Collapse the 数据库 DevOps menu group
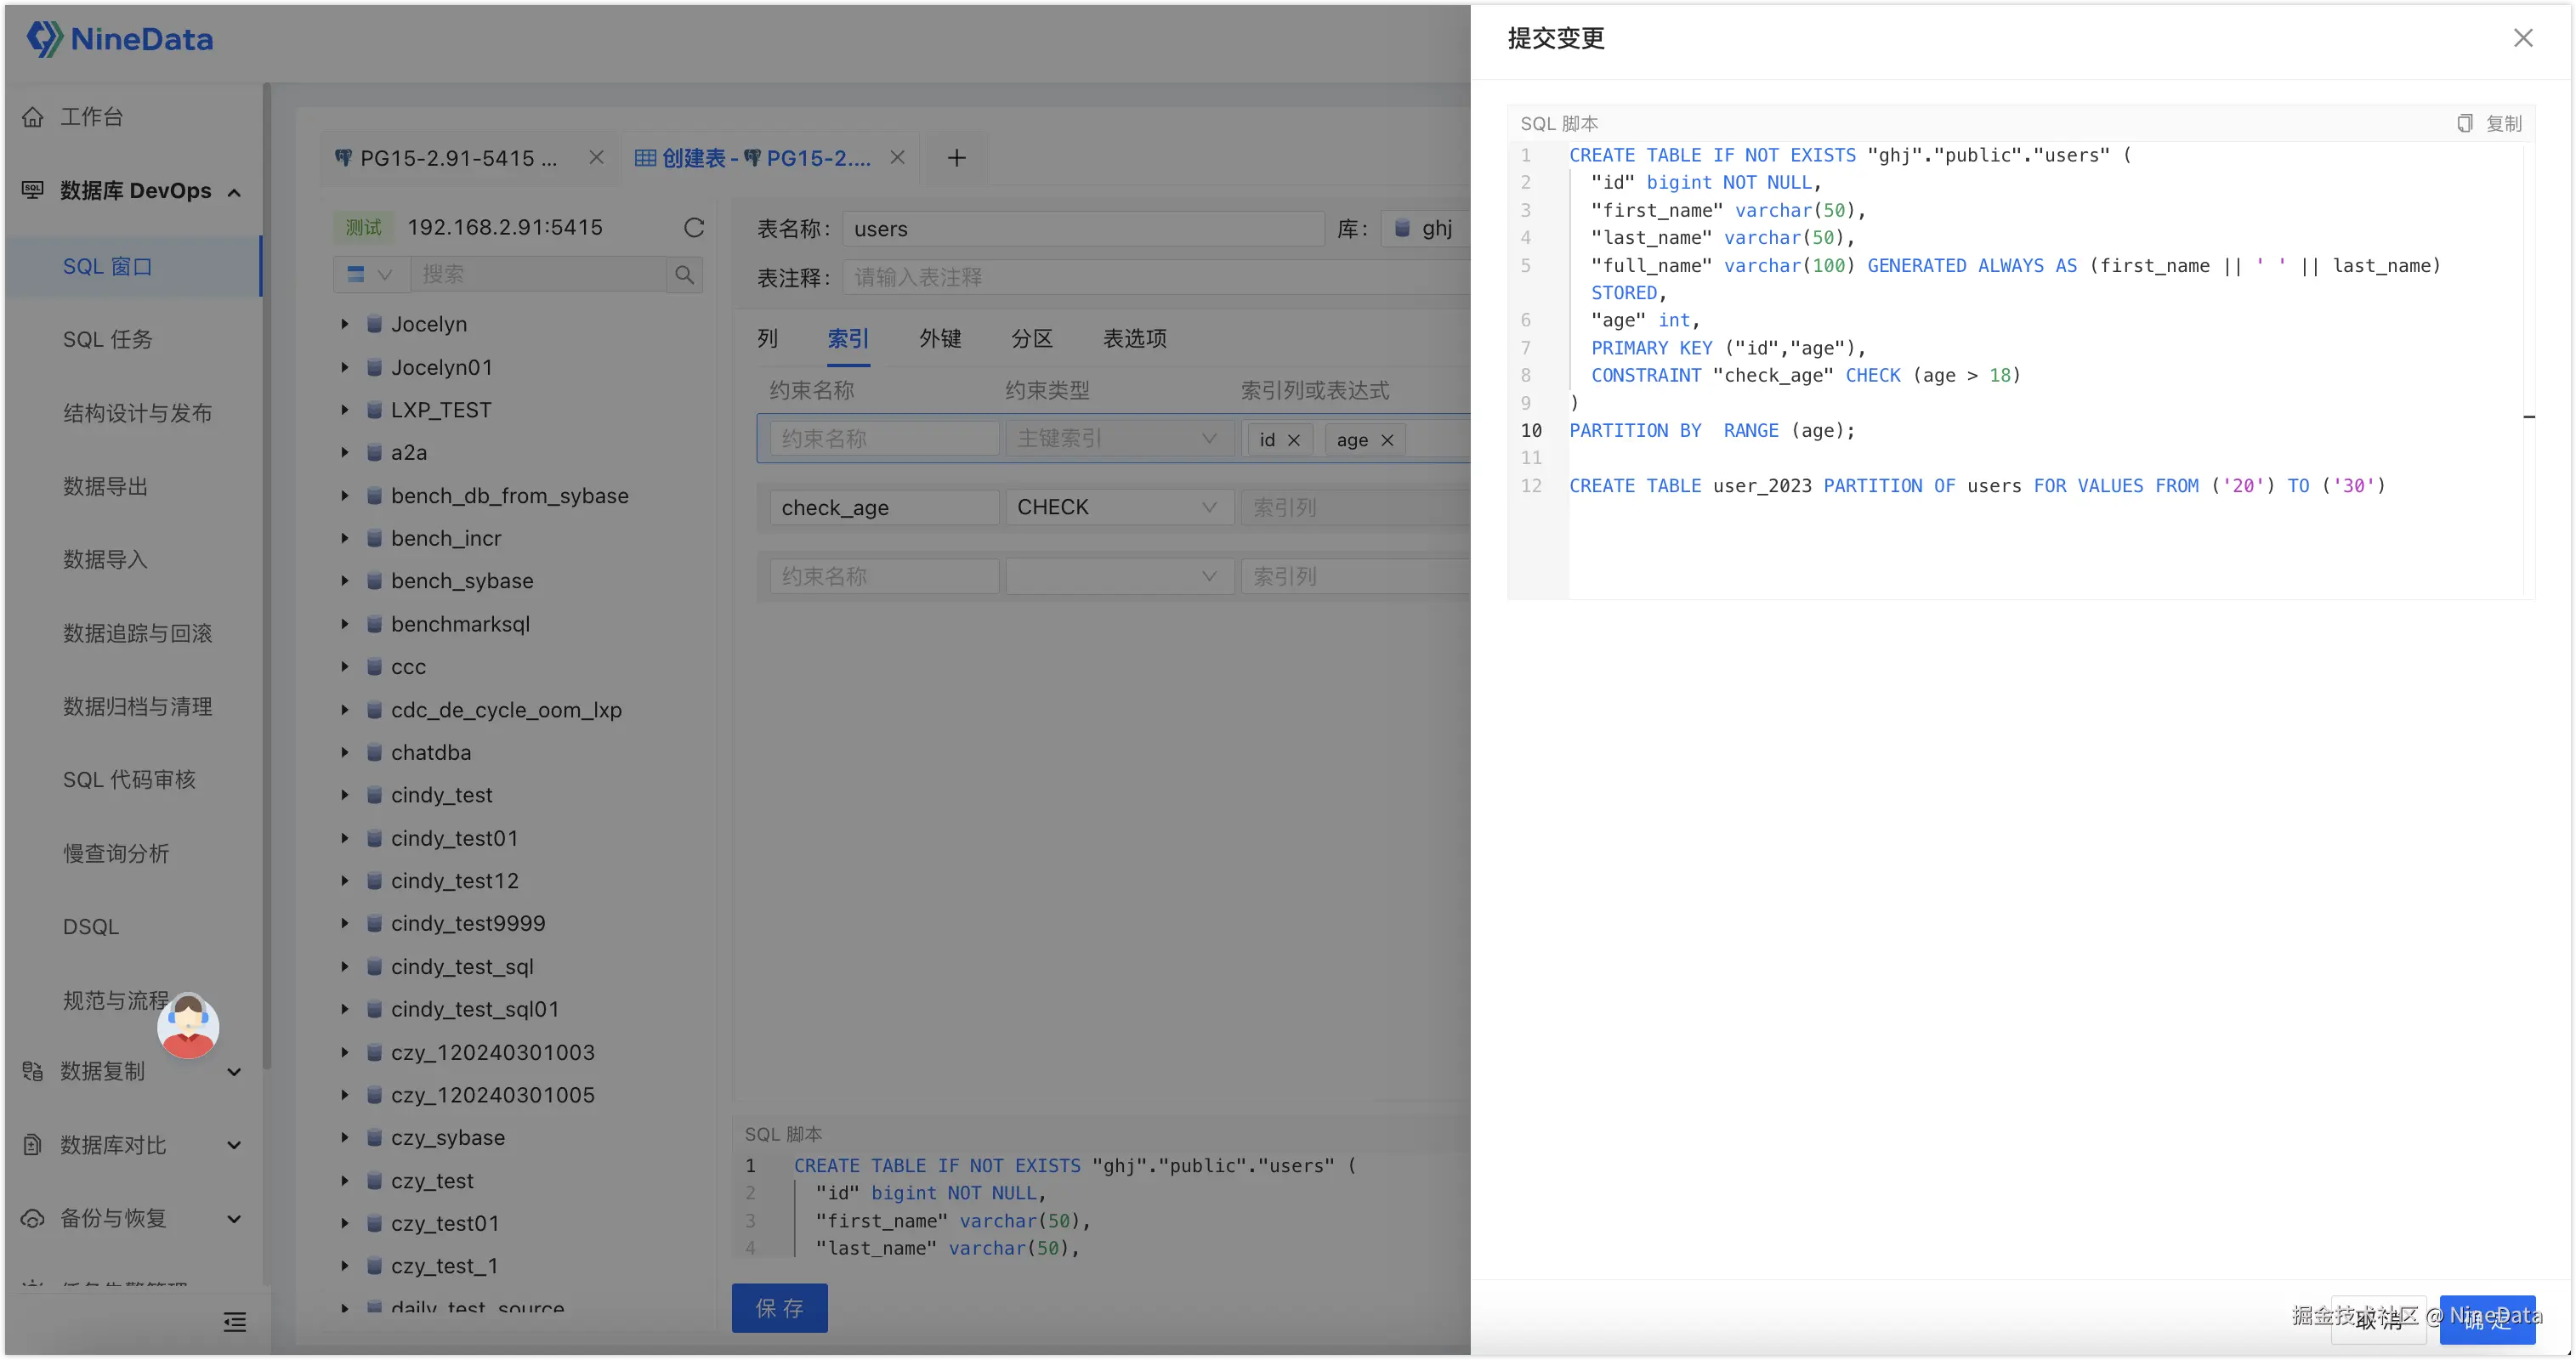Viewport: 2576px width, 1360px height. (x=234, y=192)
